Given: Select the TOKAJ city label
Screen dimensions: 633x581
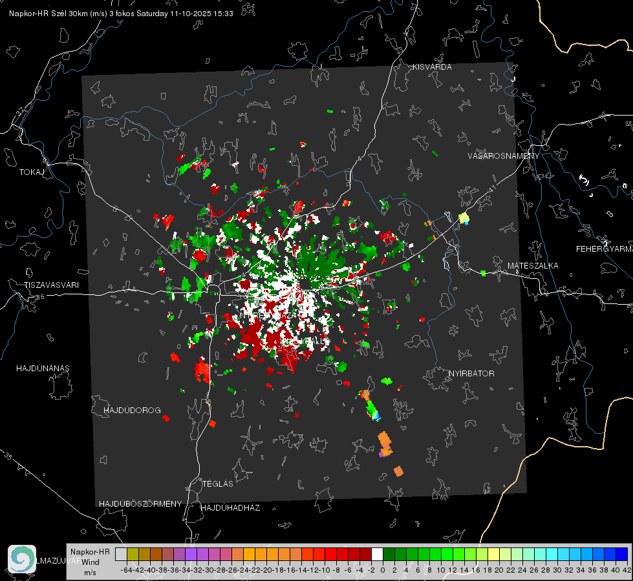Looking at the screenshot, I should pos(32,172).
